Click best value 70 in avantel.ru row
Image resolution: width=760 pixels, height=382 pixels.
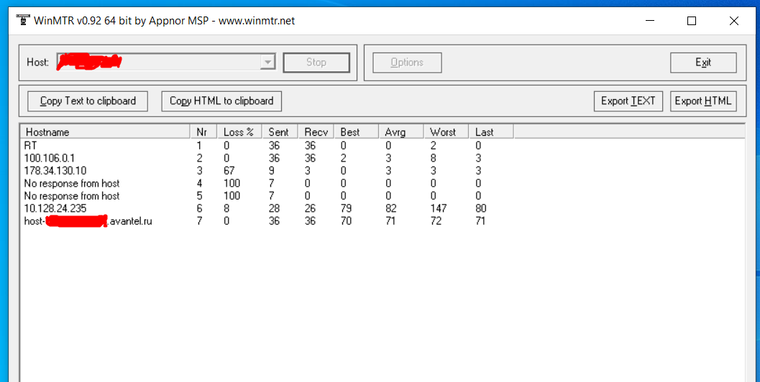(x=346, y=221)
